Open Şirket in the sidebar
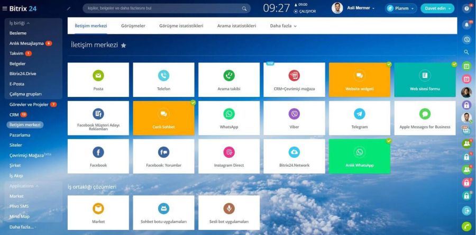 [15, 166]
